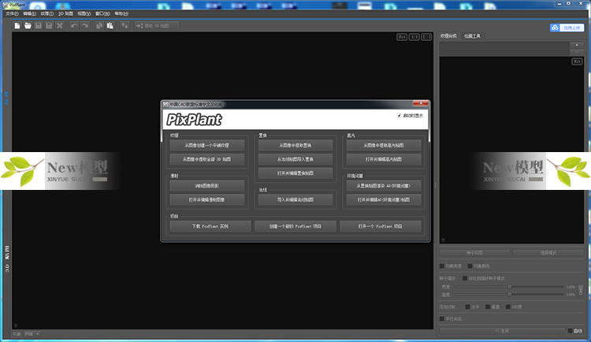This screenshot has height=342, width=591.
Task: Click the question mark in the right preview
Action: [x=443, y=240]
